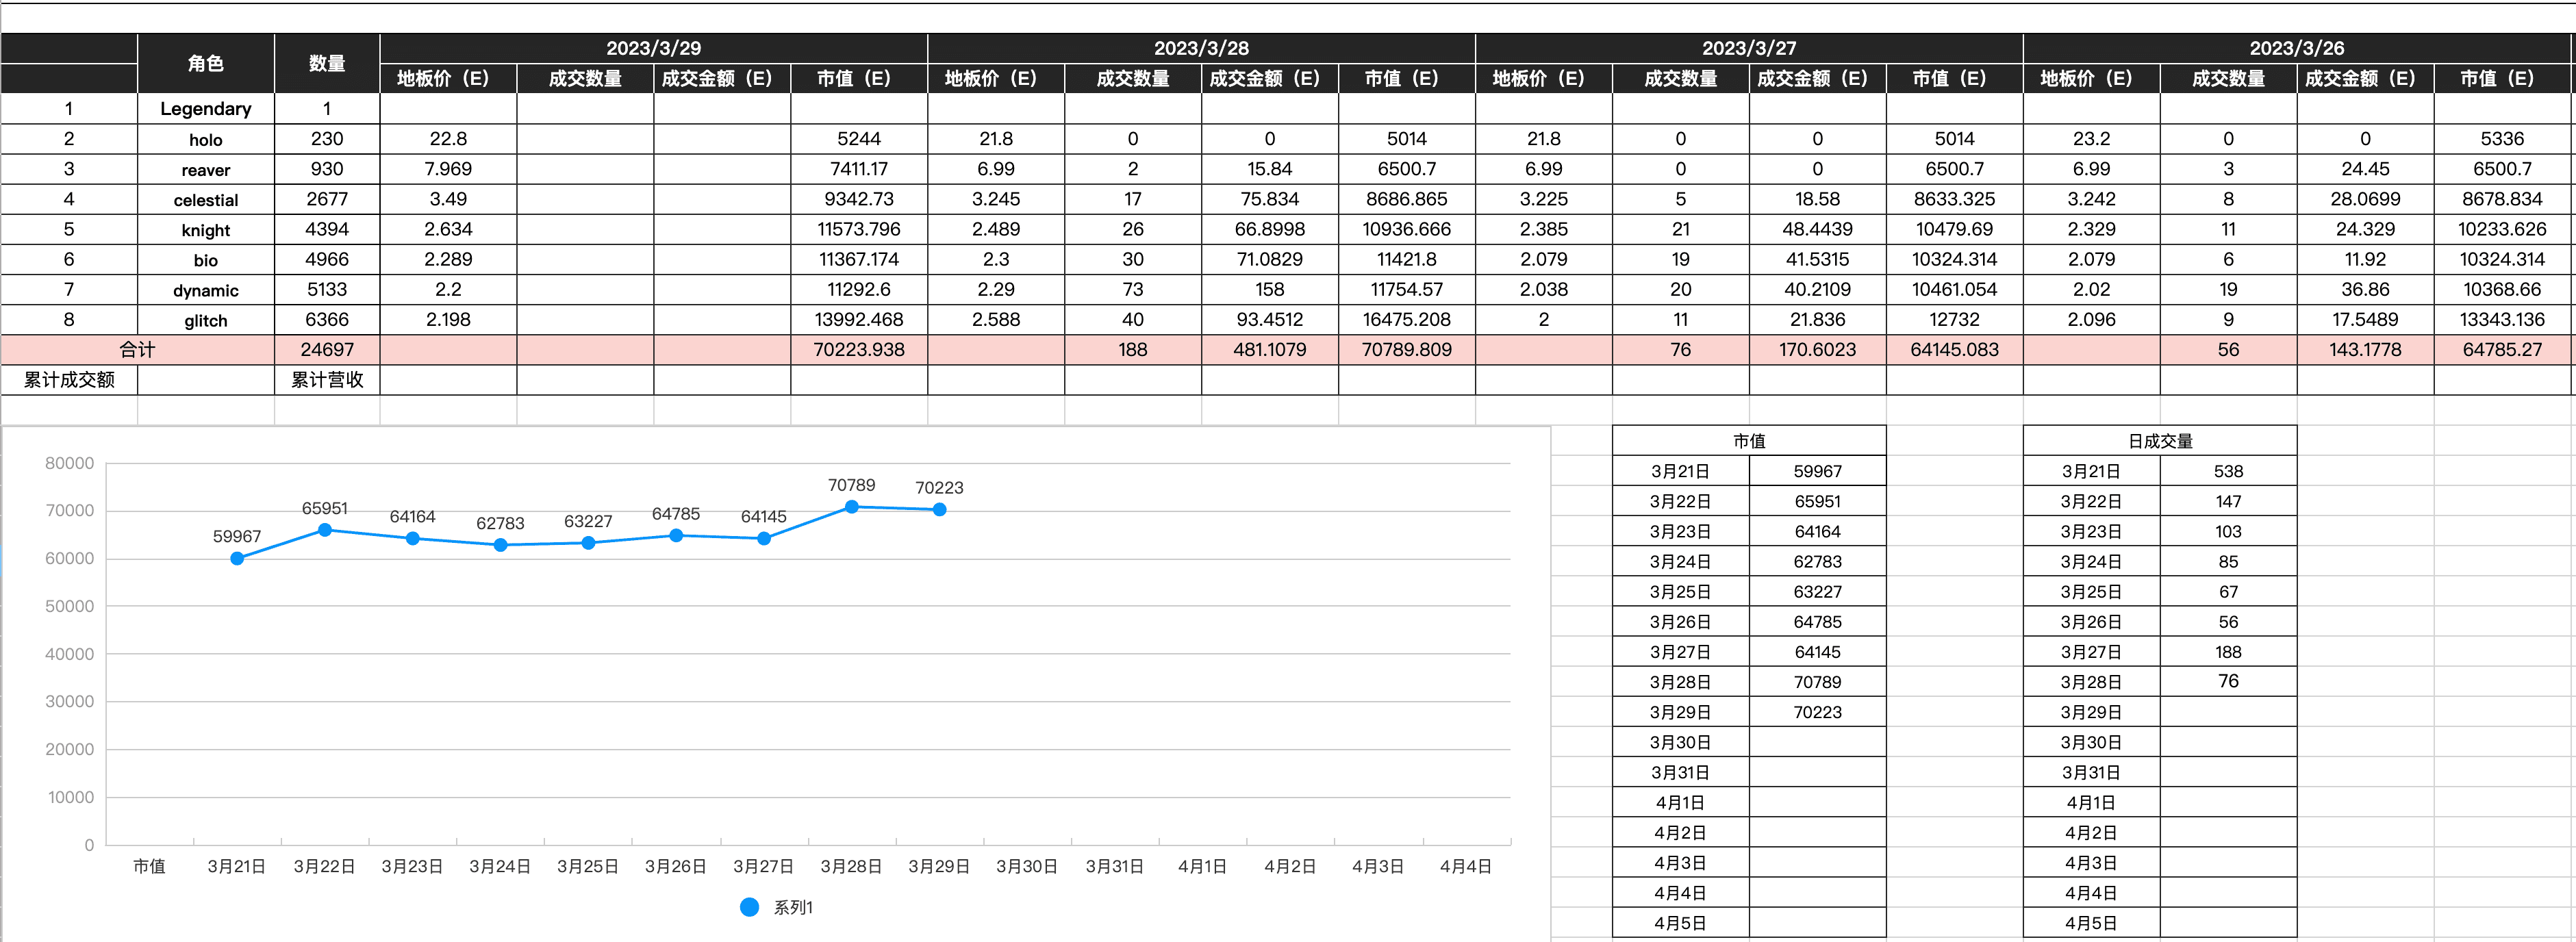Select glitch quantity cell 6366

pos(327,320)
